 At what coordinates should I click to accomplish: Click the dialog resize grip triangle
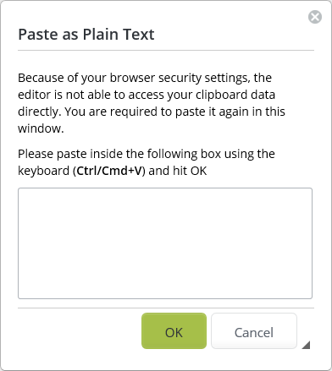click(x=307, y=345)
